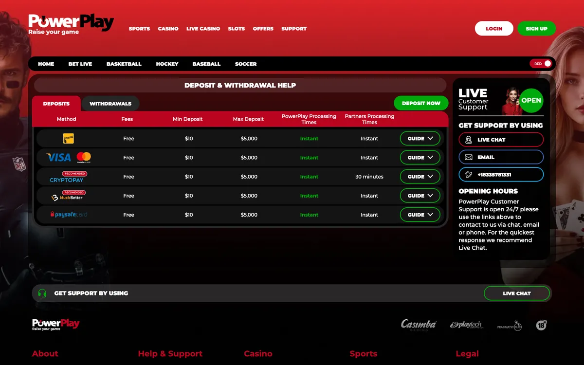Click the MuchBetter method logo

68,196
